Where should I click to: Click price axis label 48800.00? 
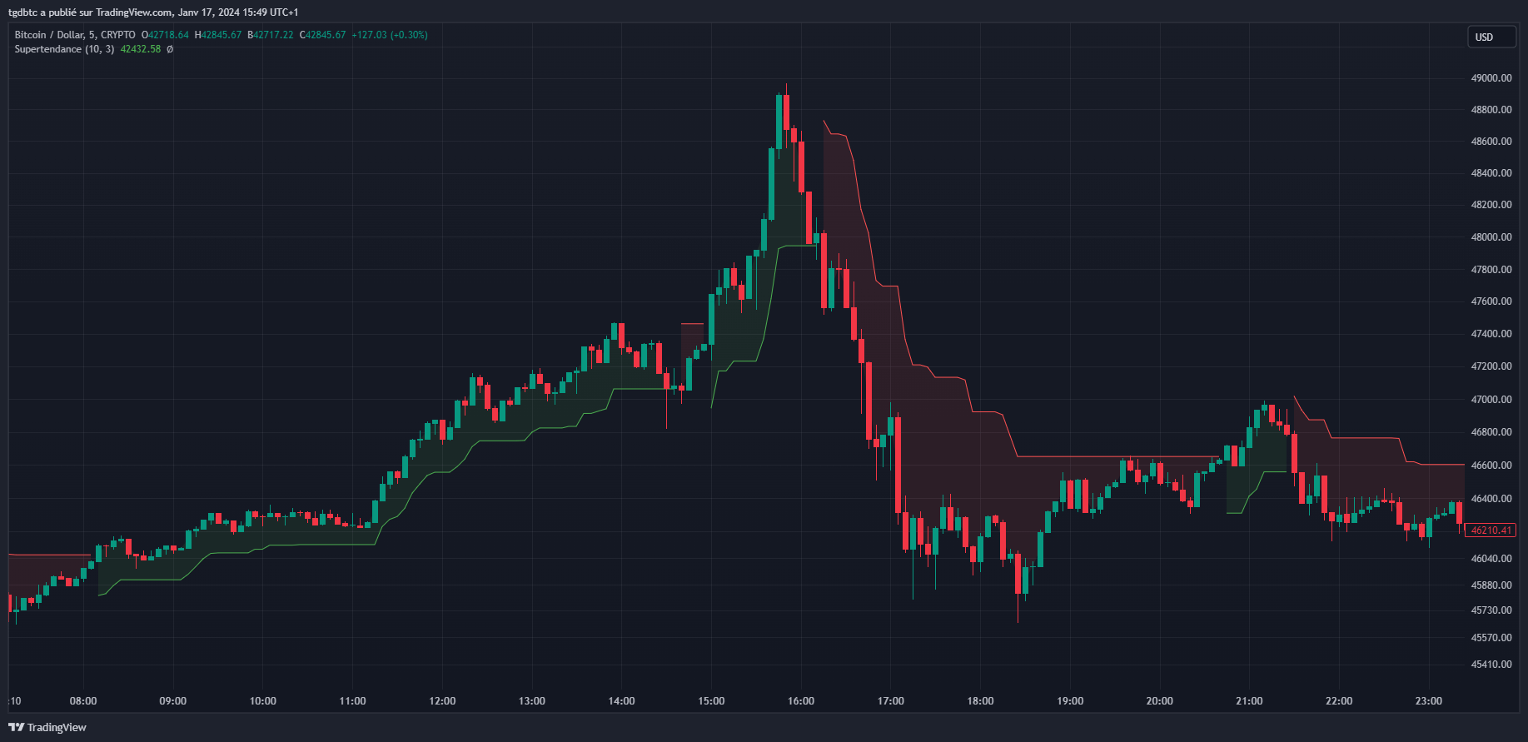1491,110
